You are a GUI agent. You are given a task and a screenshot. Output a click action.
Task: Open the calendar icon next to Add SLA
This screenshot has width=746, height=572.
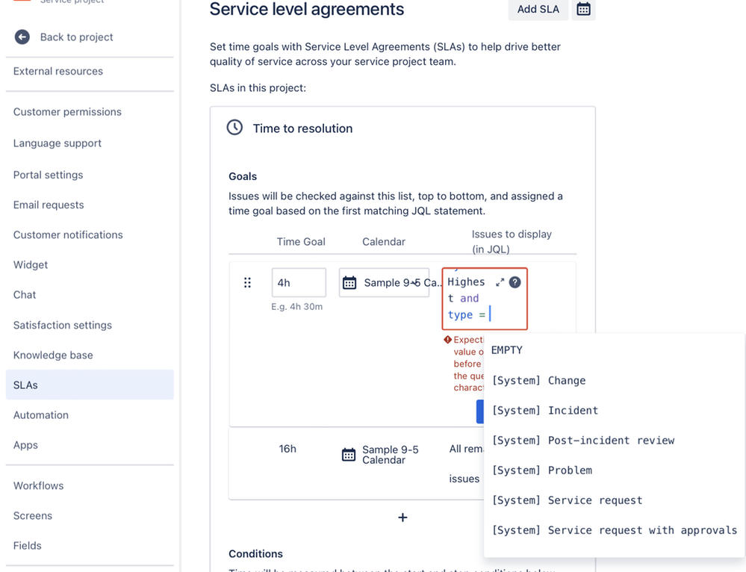583,9
